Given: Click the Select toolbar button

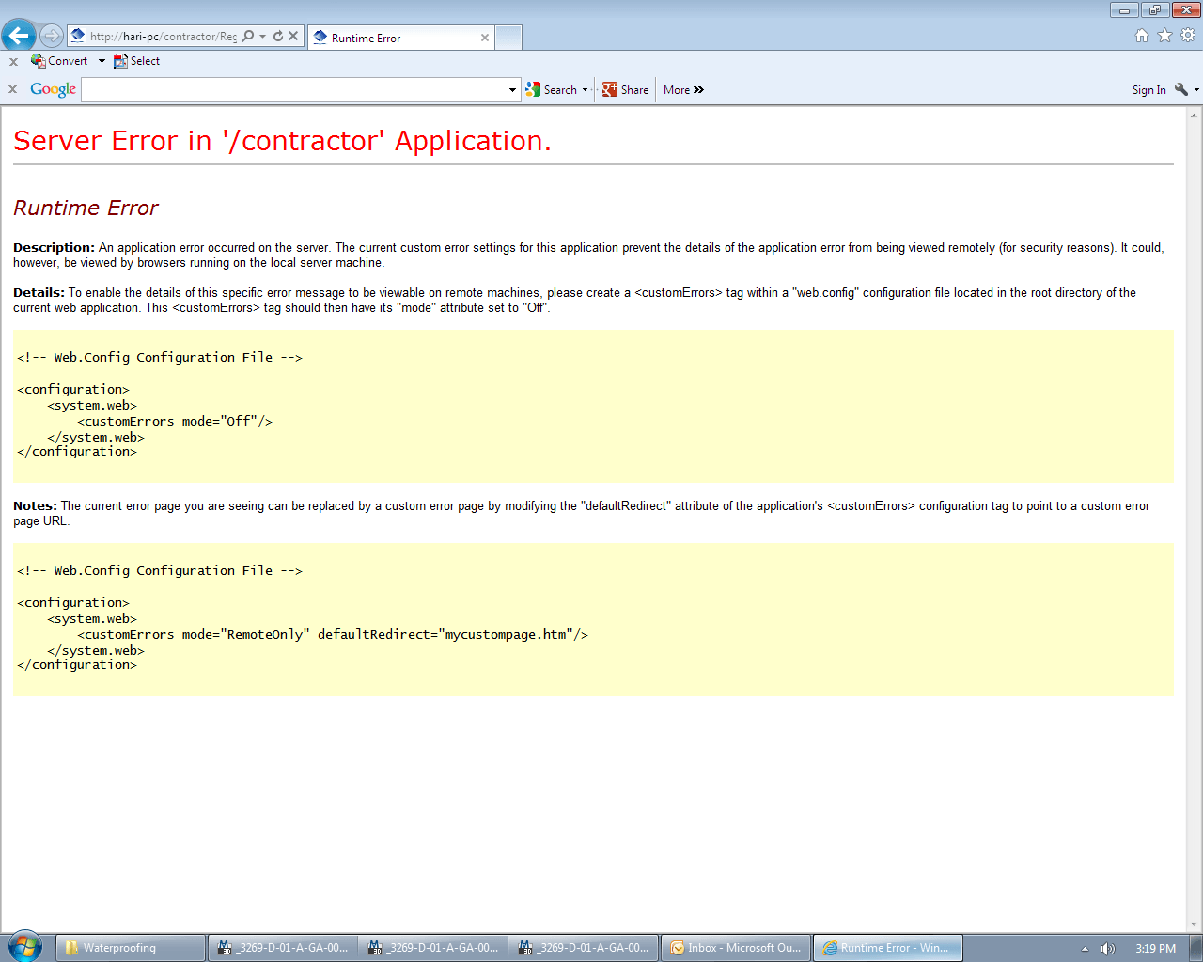Looking at the screenshot, I should click(x=136, y=61).
